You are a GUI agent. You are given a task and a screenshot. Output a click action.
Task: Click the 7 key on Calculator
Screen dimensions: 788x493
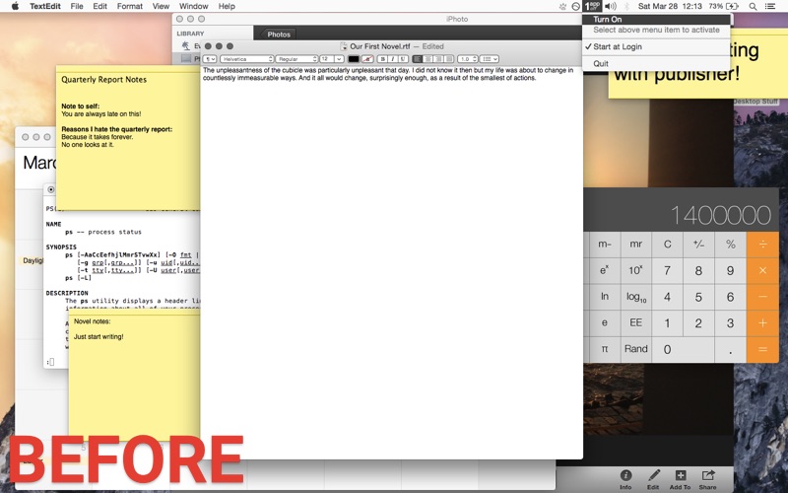tap(668, 270)
